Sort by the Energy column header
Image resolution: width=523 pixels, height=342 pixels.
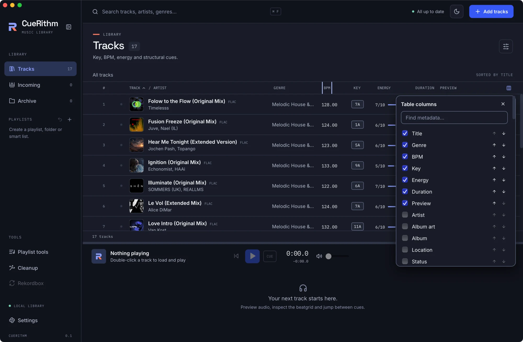coord(384,88)
